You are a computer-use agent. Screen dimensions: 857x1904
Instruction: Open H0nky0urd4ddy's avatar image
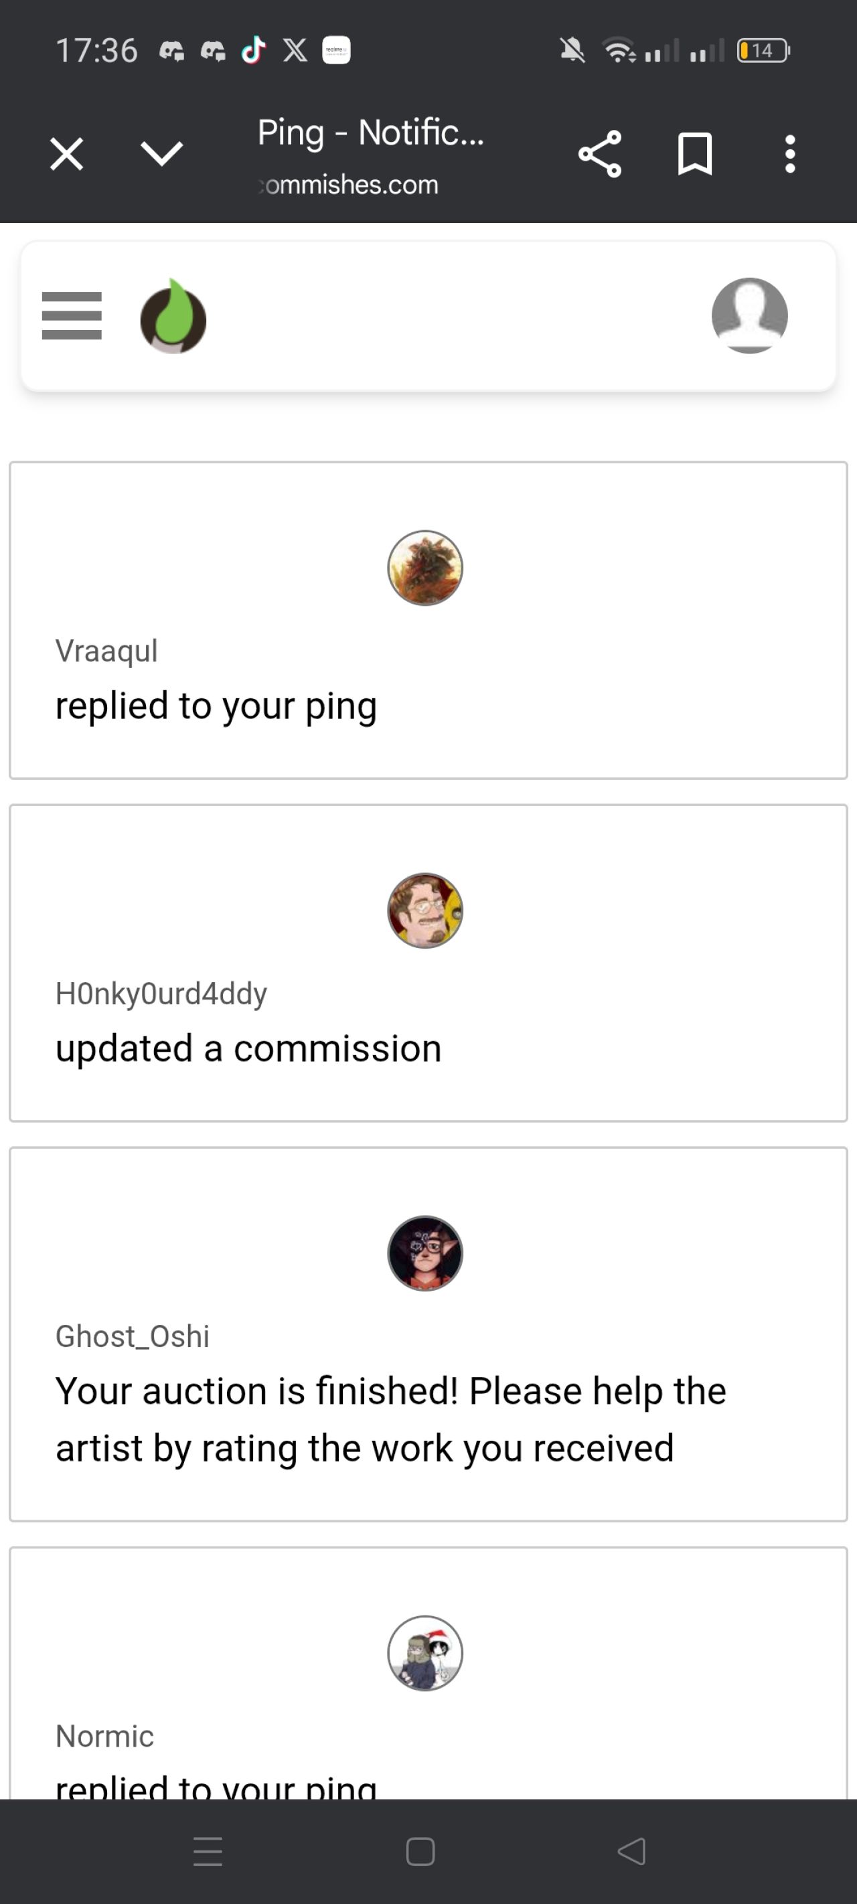pyautogui.click(x=425, y=910)
